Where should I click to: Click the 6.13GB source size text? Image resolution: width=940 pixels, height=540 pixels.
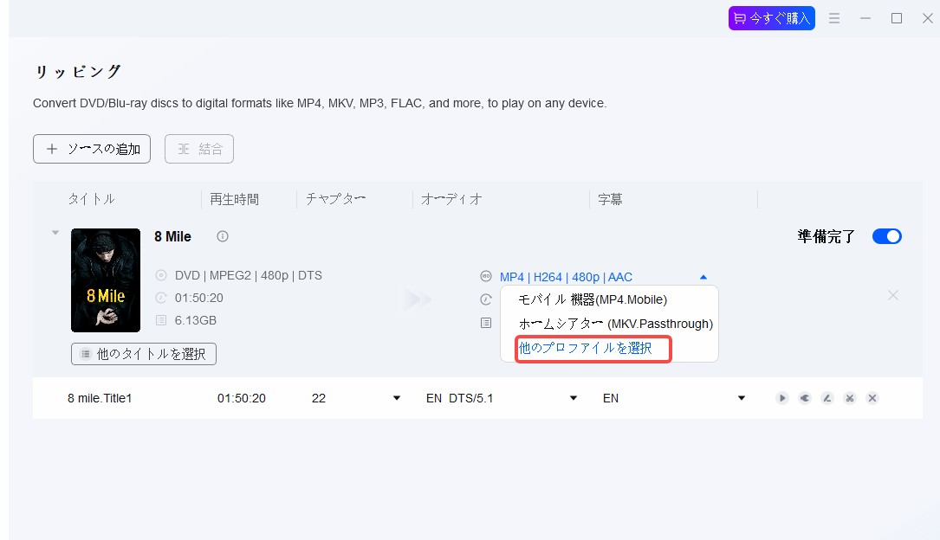pyautogui.click(x=196, y=320)
